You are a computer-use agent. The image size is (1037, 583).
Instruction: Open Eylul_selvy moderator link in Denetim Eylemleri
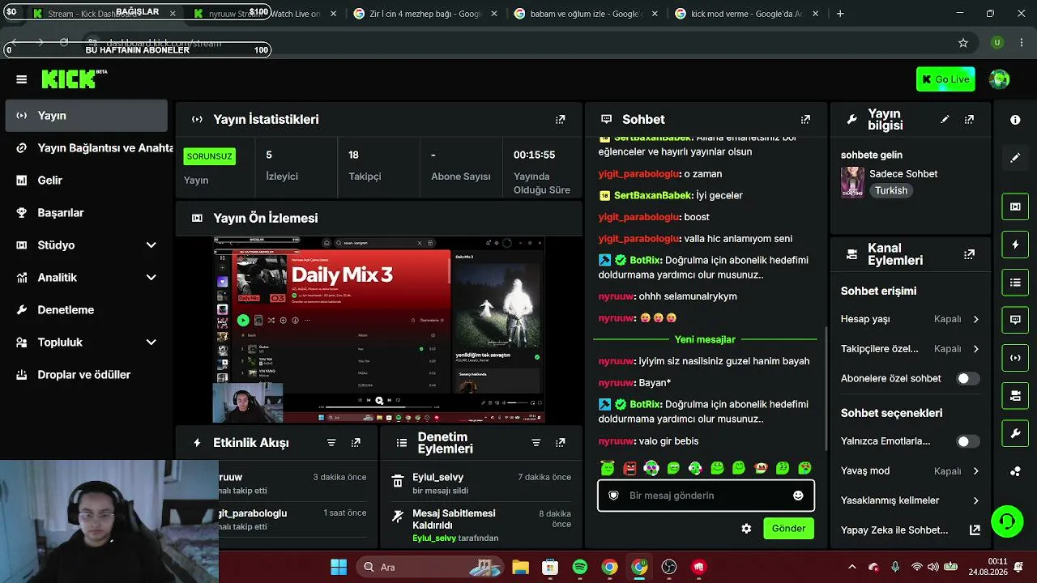434,538
